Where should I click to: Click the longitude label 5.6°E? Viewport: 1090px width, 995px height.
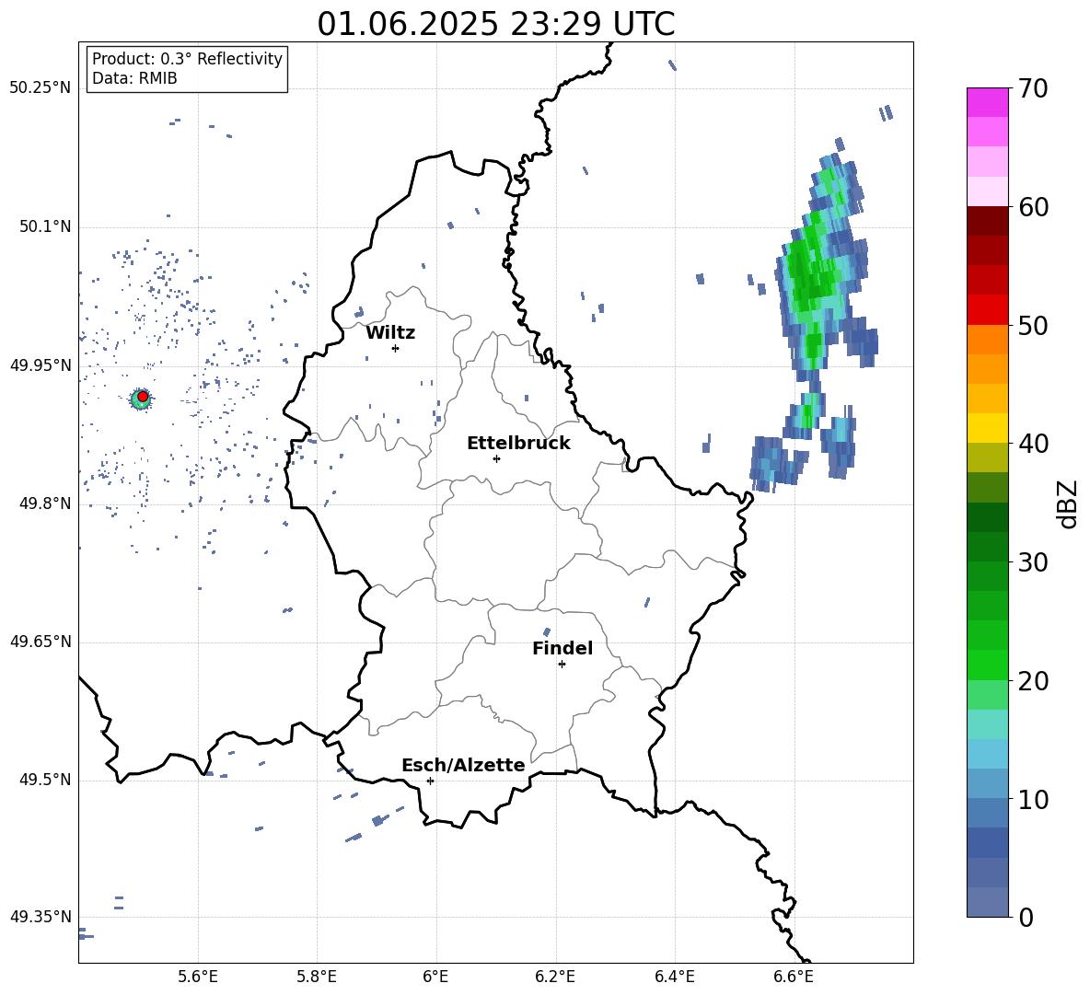click(198, 977)
